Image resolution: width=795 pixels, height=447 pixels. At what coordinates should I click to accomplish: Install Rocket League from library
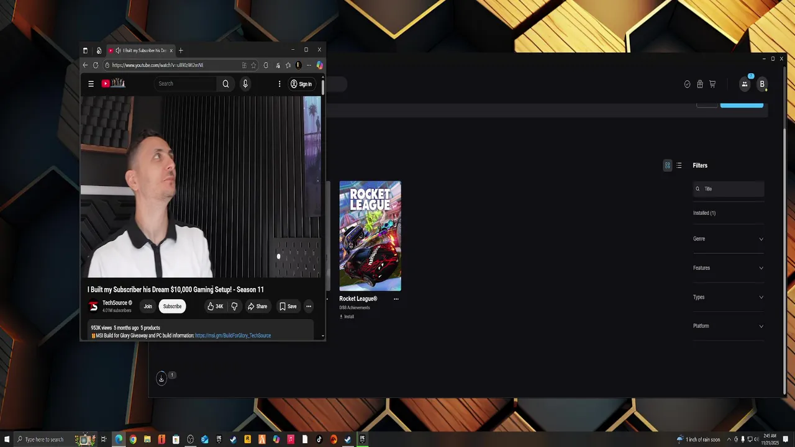click(347, 317)
